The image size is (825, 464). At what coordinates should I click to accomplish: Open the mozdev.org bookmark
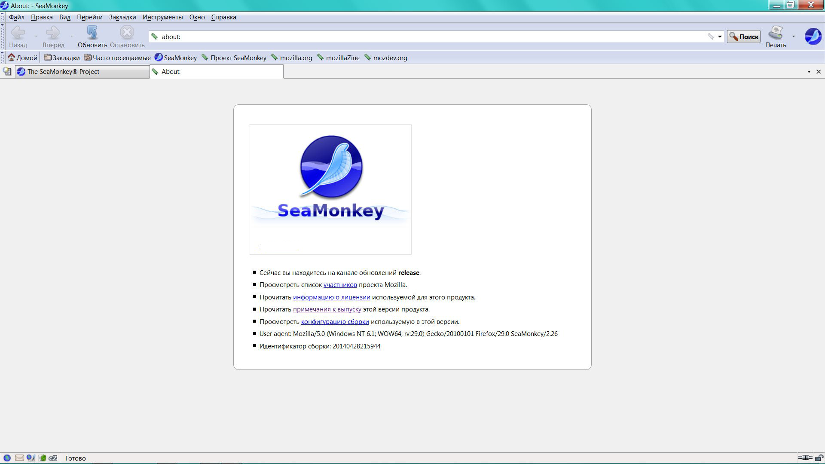point(386,58)
